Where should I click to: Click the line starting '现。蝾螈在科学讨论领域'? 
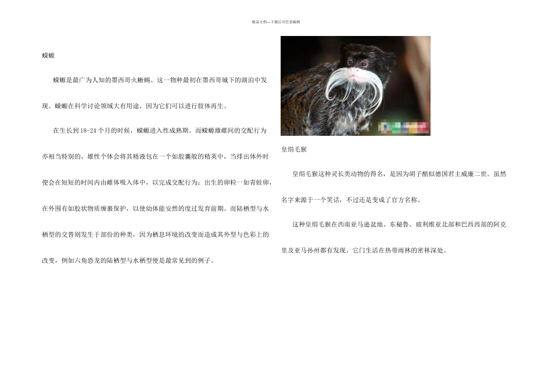(x=135, y=106)
